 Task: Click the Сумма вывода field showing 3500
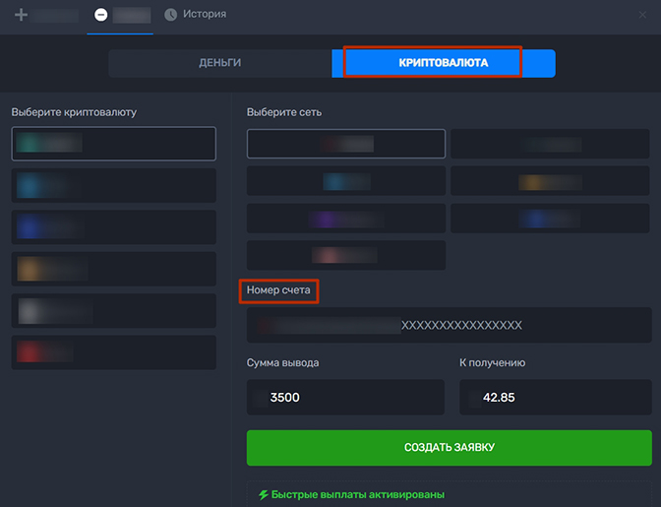click(345, 398)
